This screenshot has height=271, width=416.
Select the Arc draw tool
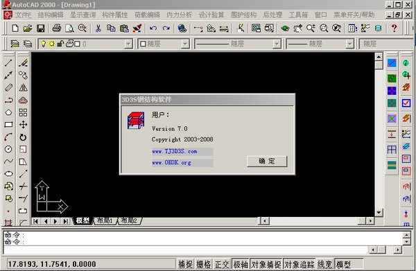click(8, 137)
